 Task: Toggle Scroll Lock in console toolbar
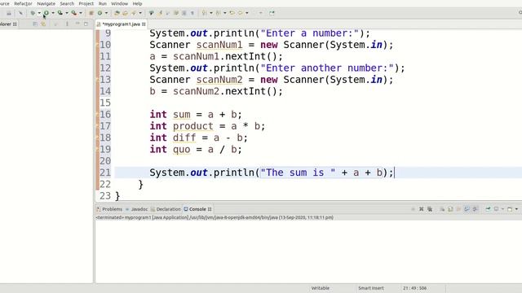pyautogui.click(x=450, y=209)
